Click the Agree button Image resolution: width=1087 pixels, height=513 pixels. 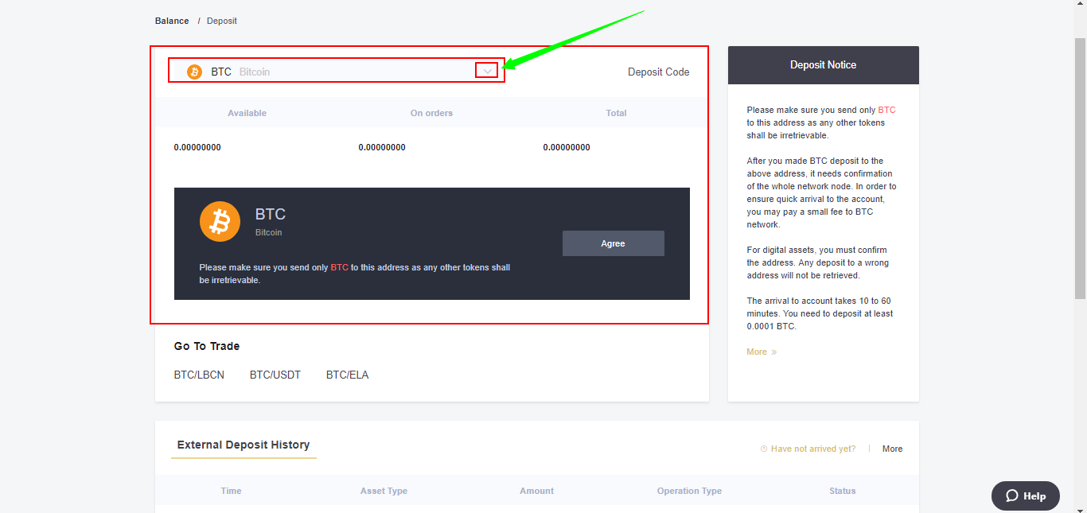pyautogui.click(x=613, y=243)
